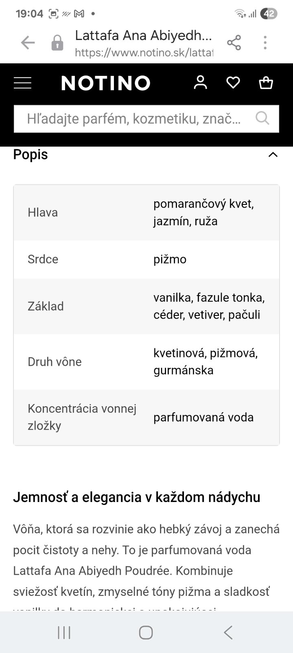Tap the Základ notes row

click(146, 306)
